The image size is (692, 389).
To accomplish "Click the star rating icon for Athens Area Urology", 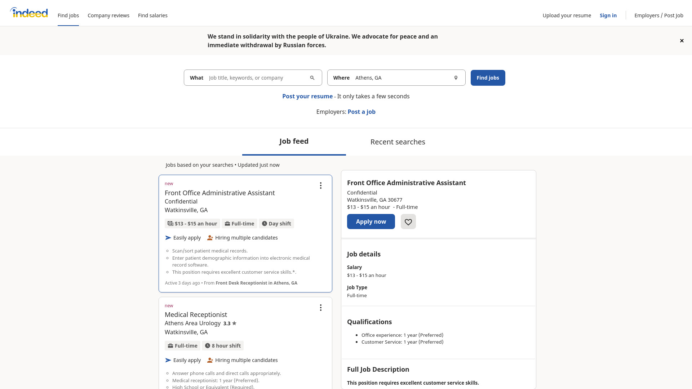I will point(234,323).
